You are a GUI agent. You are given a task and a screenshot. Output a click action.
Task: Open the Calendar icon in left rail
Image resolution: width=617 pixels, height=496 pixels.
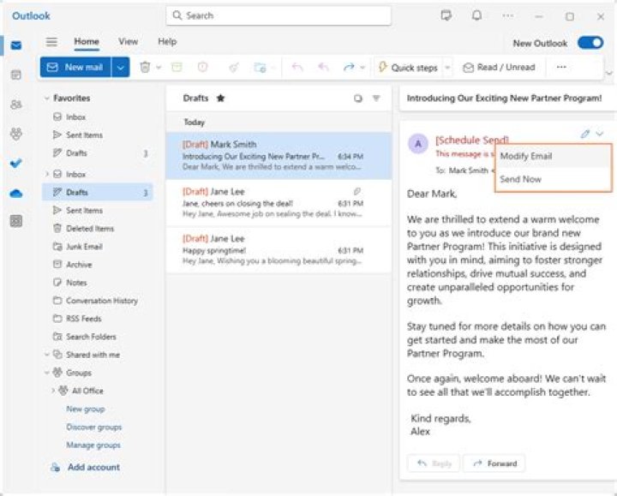pyautogui.click(x=16, y=75)
